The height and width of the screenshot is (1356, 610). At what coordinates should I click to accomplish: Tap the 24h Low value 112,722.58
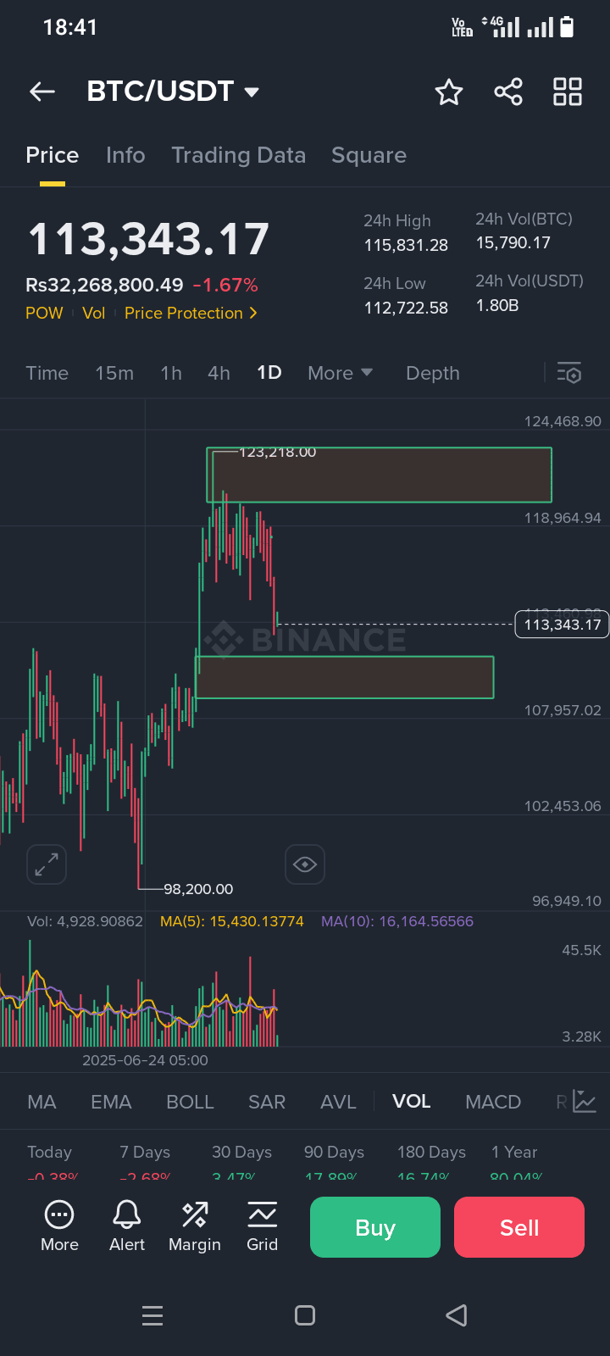tap(406, 308)
